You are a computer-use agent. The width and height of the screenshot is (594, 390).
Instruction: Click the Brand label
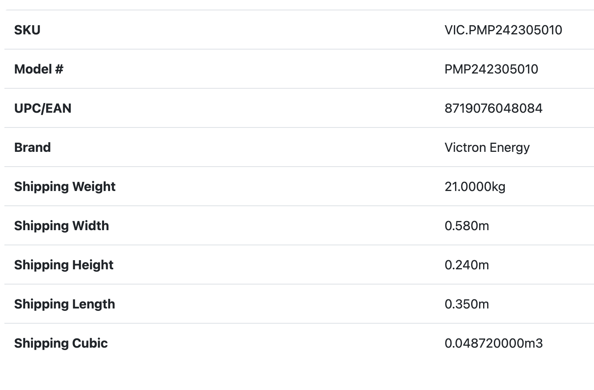[x=32, y=147]
